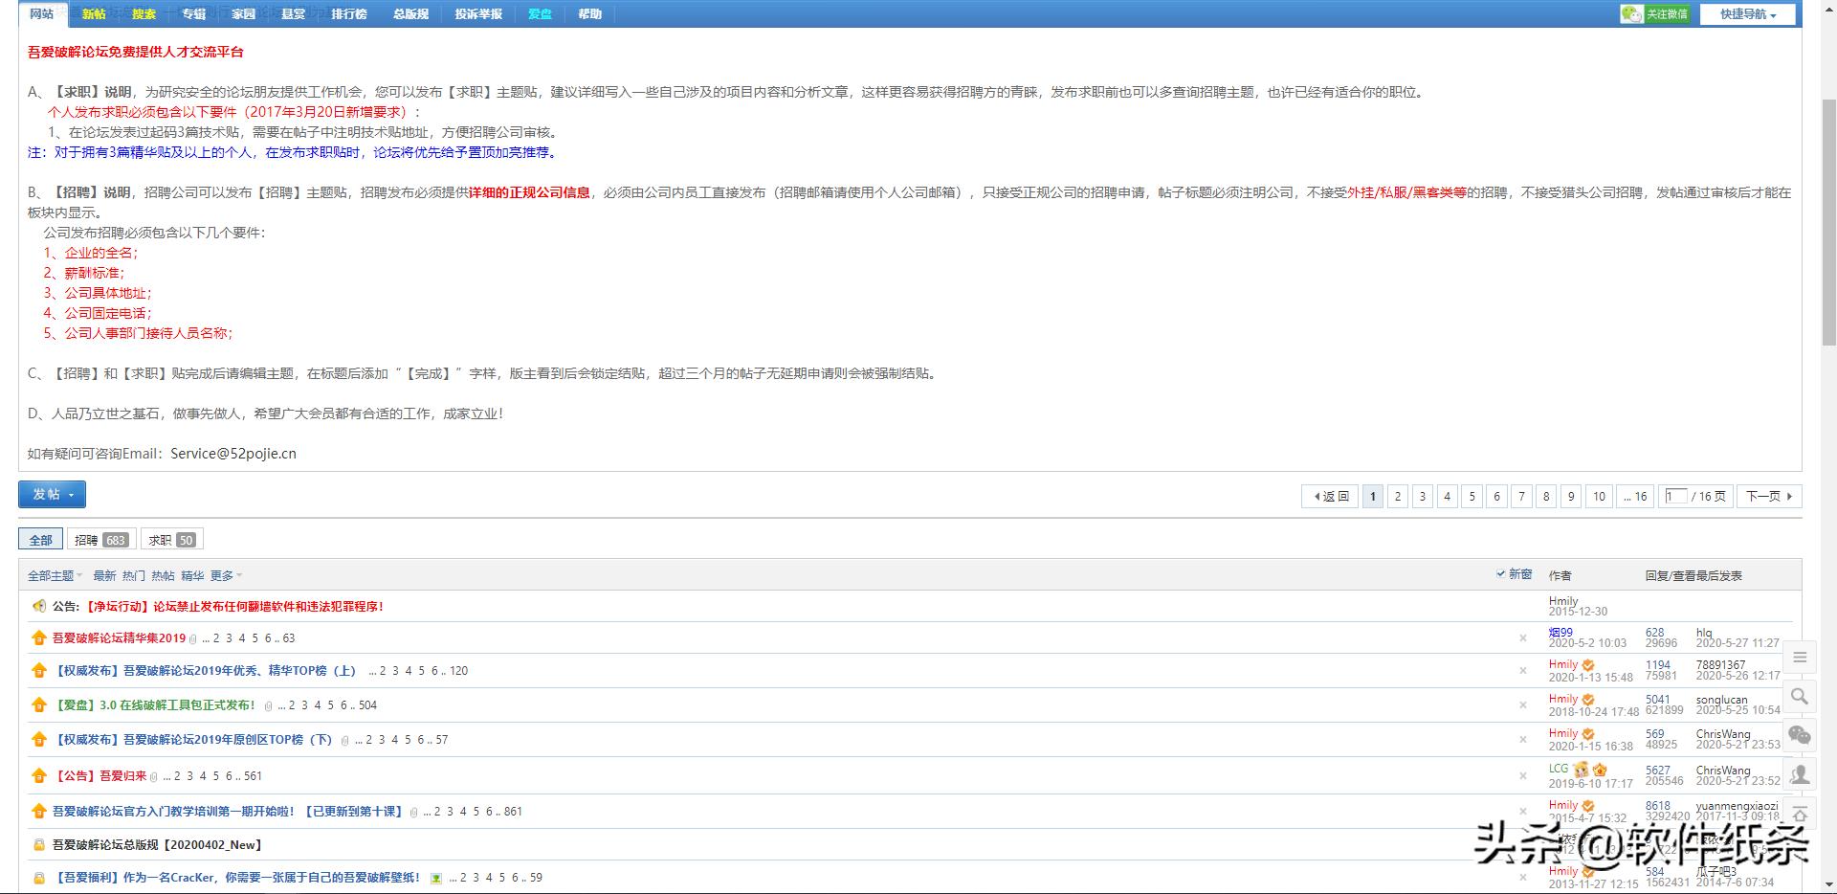Click the pin icon beside 吾爱破解论坛精华集2019

[x=39, y=638]
